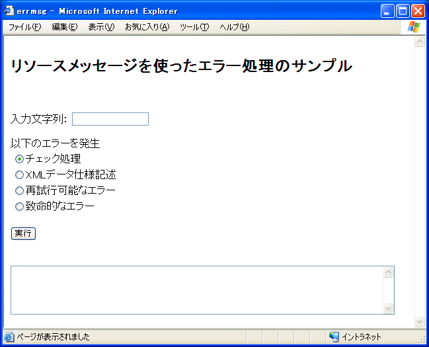Click the page scrollbar up arrow
This screenshot has width=429, height=347.
pyautogui.click(x=420, y=42)
